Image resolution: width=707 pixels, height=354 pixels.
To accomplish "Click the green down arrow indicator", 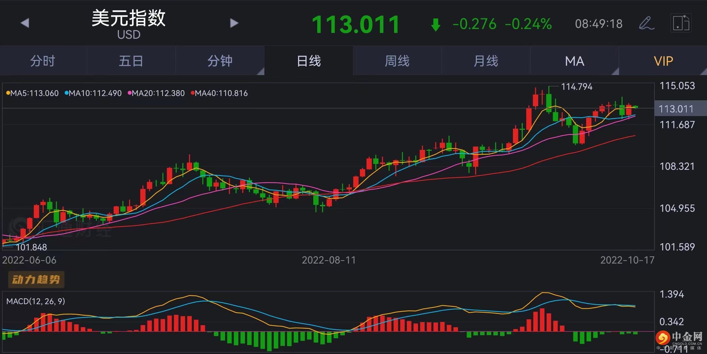I will (x=436, y=25).
